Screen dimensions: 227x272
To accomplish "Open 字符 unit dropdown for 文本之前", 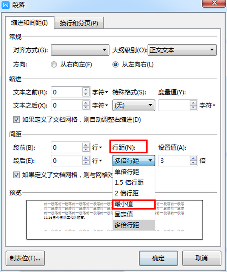I will [100, 92].
